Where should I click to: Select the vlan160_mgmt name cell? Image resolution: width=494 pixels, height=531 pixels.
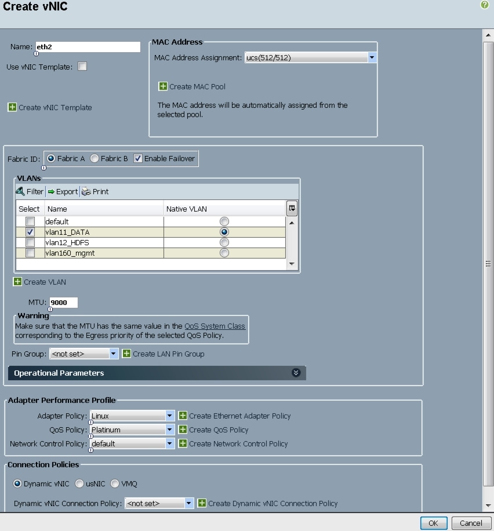[104, 253]
